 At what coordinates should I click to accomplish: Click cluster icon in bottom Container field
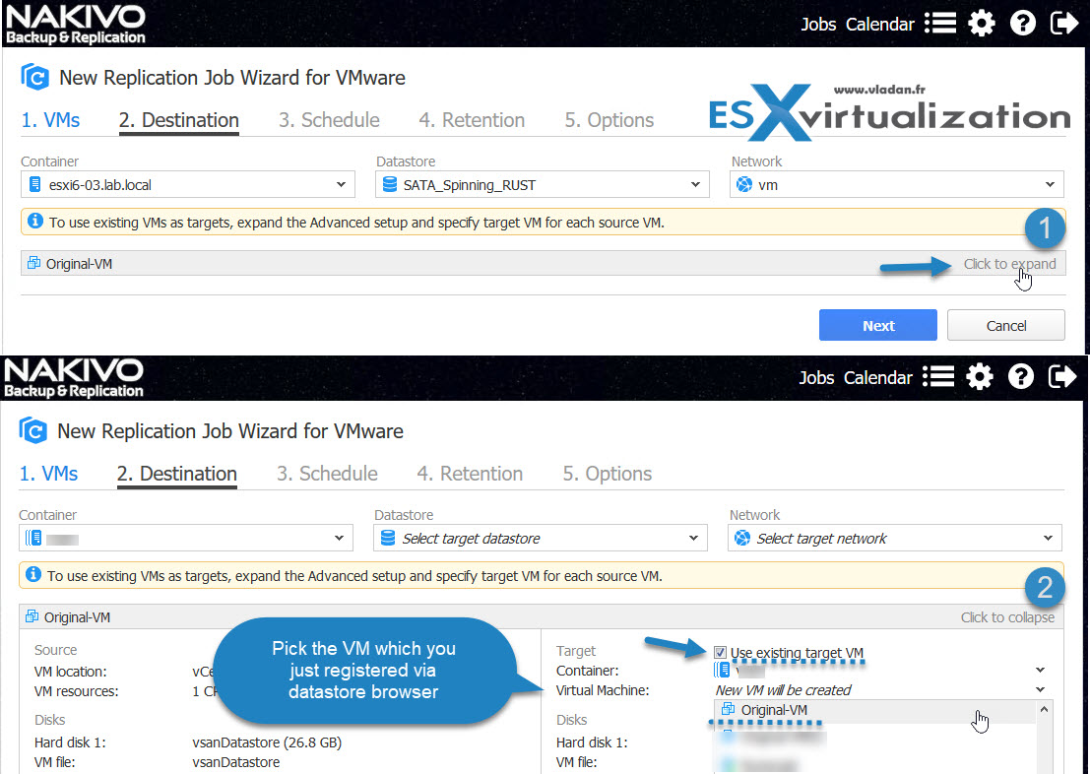tap(32, 539)
